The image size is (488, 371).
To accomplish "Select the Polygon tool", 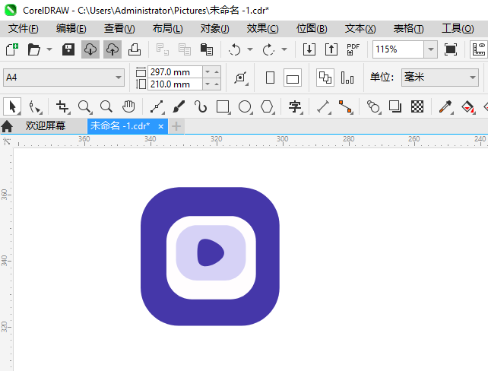I will (268, 106).
